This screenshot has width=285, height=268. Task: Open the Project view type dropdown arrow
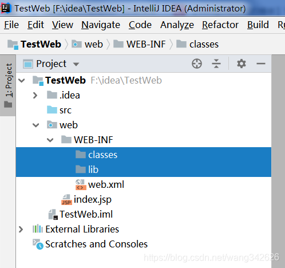pyautogui.click(x=76, y=64)
